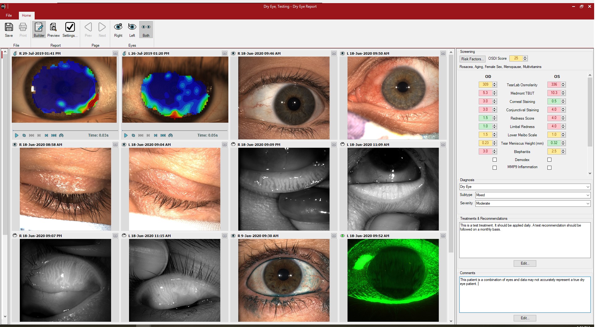Image resolution: width=596 pixels, height=327 pixels.
Task: Enable OD MMP9 Inflammation checkbox
Action: pos(495,168)
